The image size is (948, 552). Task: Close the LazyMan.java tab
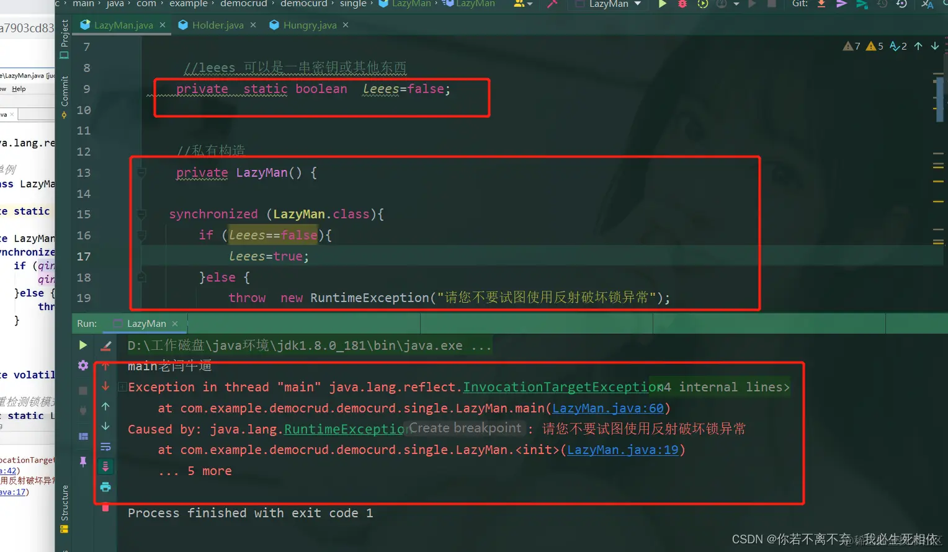click(163, 25)
